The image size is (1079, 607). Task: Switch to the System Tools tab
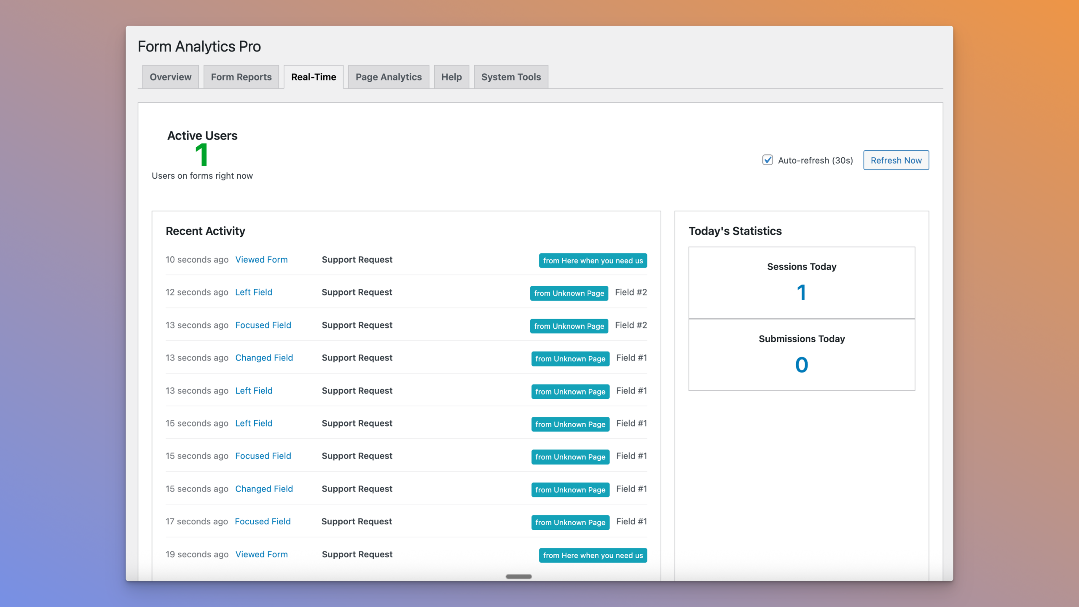point(511,77)
